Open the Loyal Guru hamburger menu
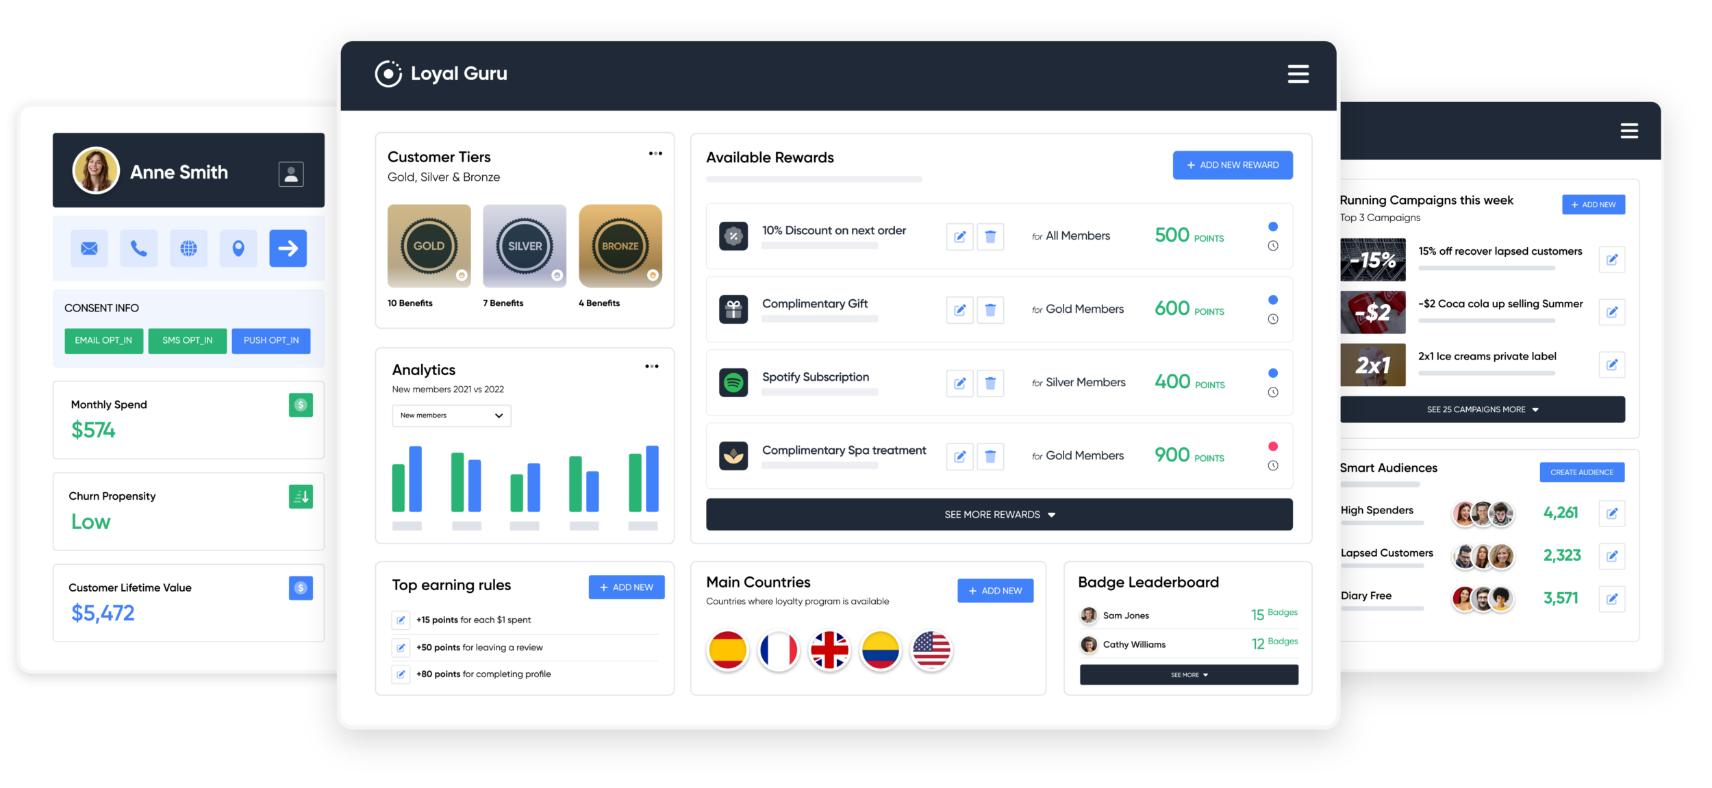Screen dimensions: 1712x788 1298,74
